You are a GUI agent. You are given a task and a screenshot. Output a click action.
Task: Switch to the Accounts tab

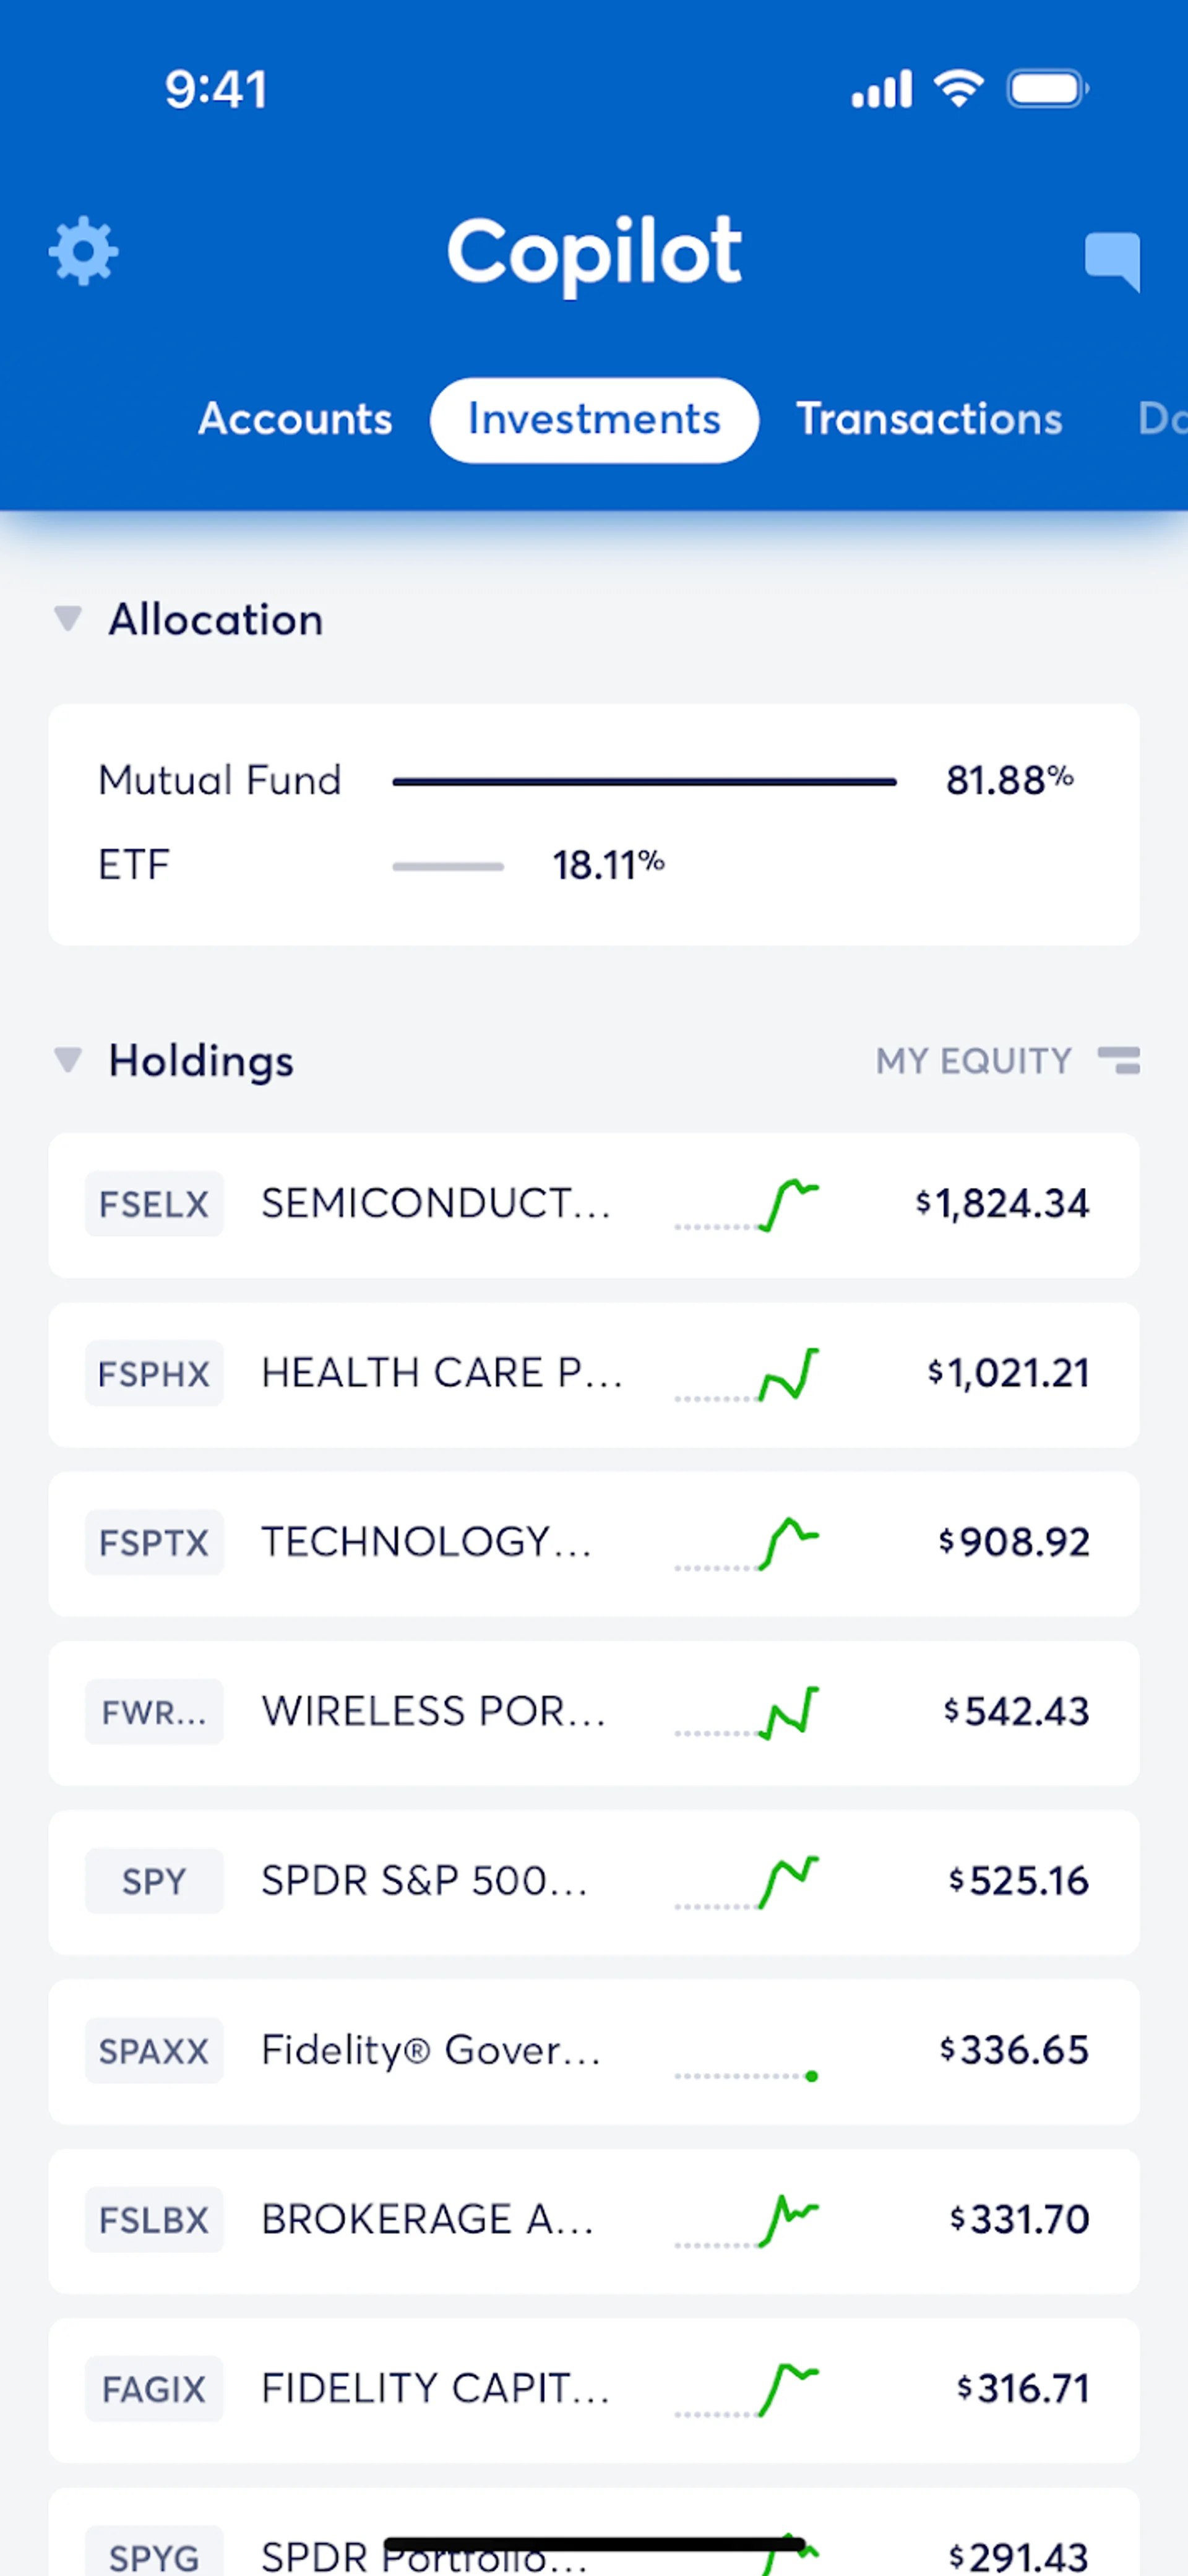tap(295, 419)
